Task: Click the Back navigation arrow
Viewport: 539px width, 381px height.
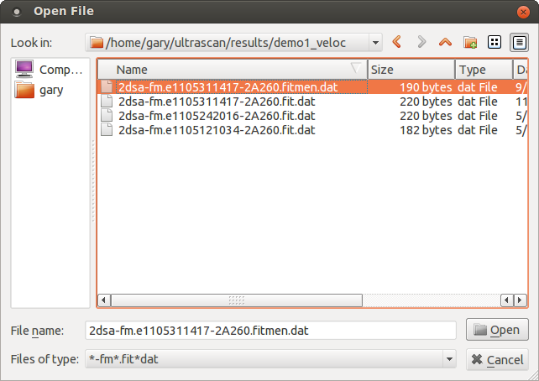Action: click(x=397, y=42)
